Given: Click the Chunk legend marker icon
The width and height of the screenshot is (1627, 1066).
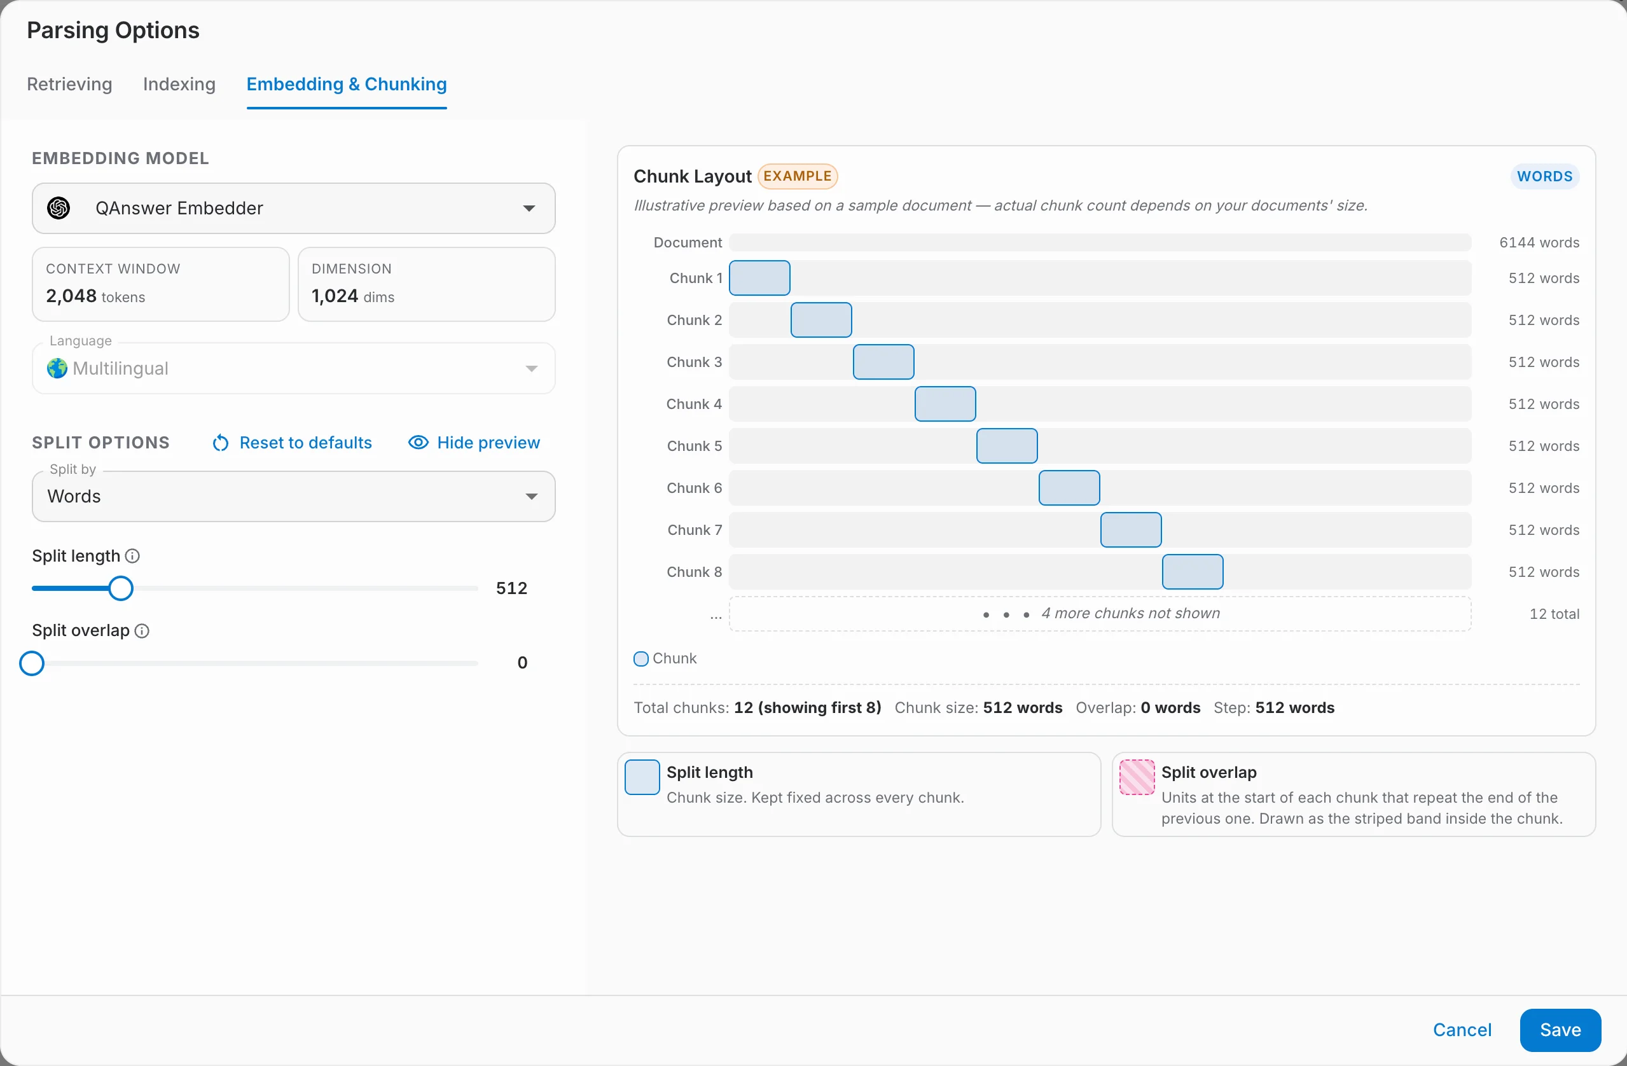Looking at the screenshot, I should click(x=640, y=658).
